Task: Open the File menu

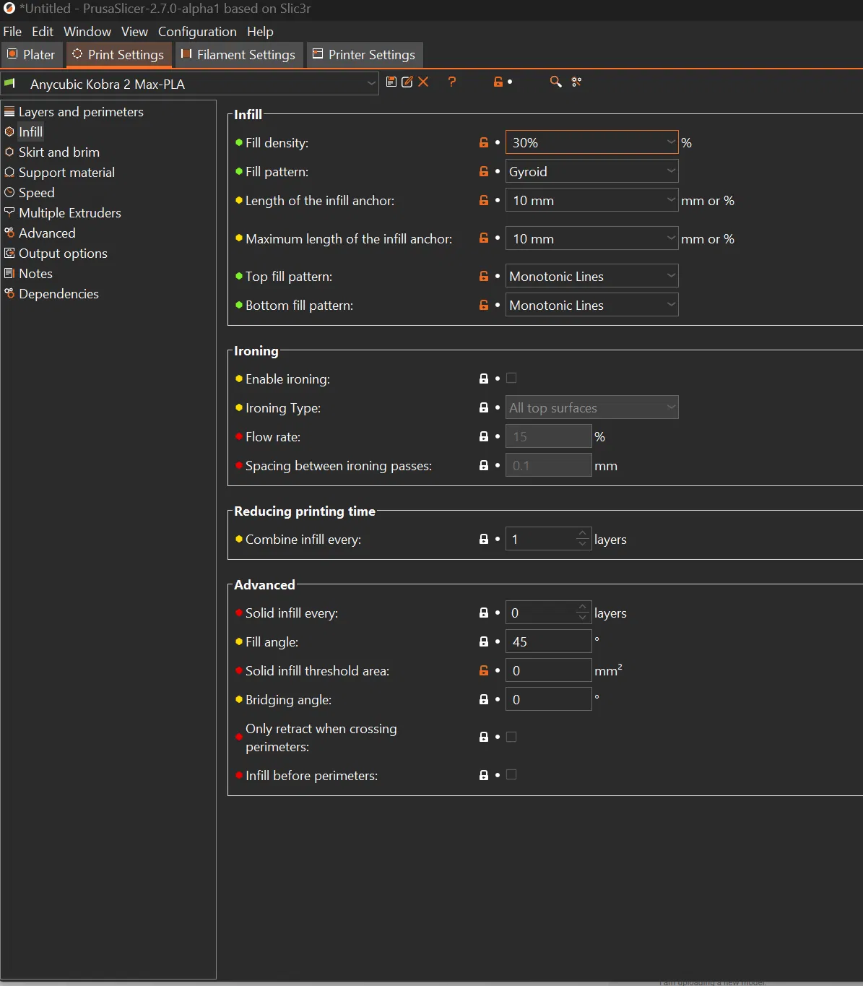Action: coord(12,32)
